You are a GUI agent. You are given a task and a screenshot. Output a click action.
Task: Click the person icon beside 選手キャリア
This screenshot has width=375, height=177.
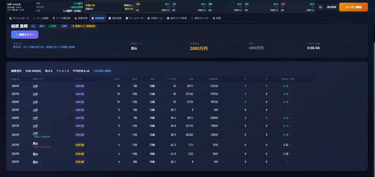click(x=192, y=18)
